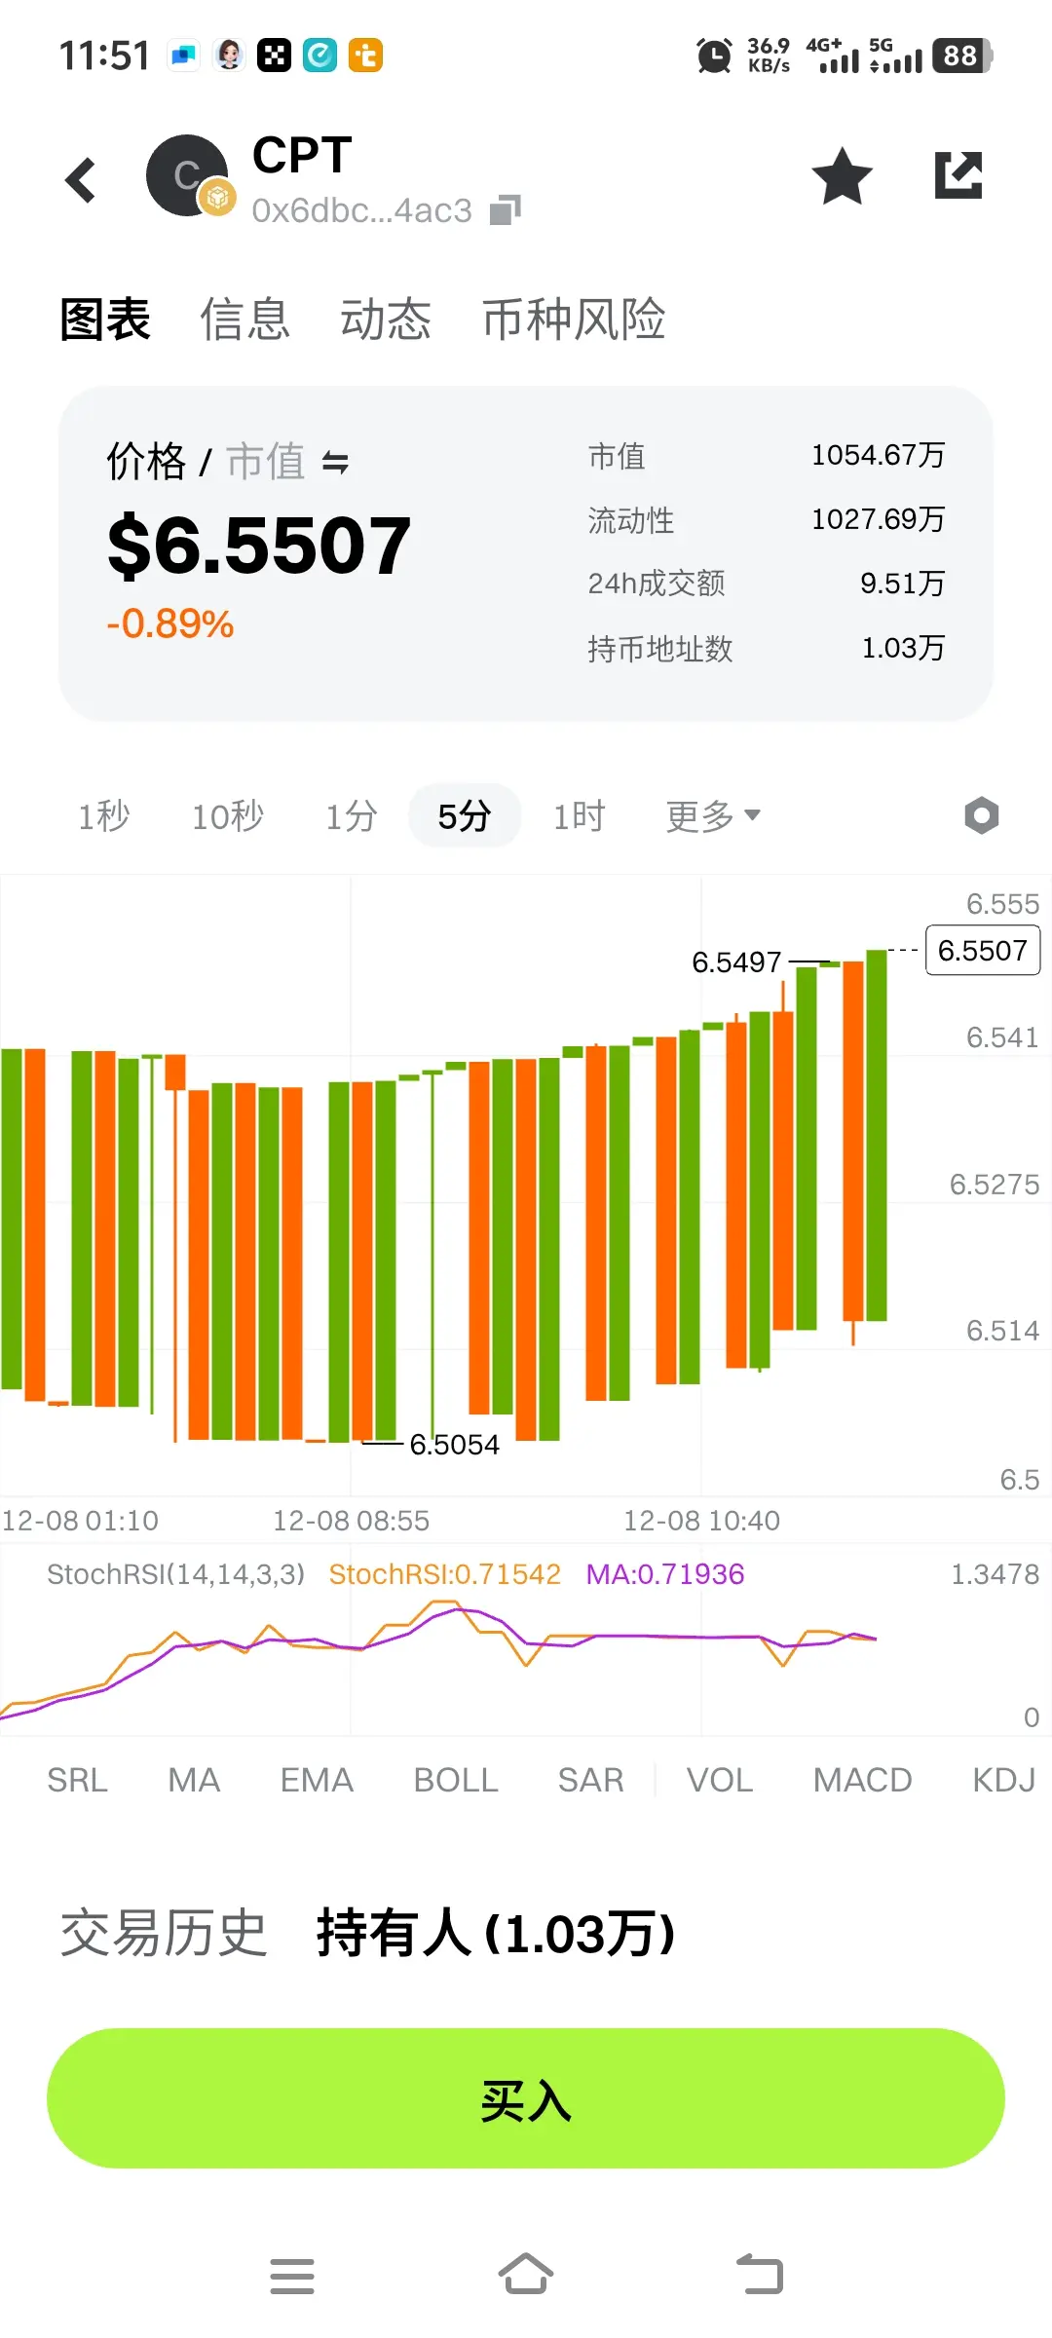Tap Android back navigation icon
This screenshot has width=1052, height=2338.
(x=760, y=2275)
